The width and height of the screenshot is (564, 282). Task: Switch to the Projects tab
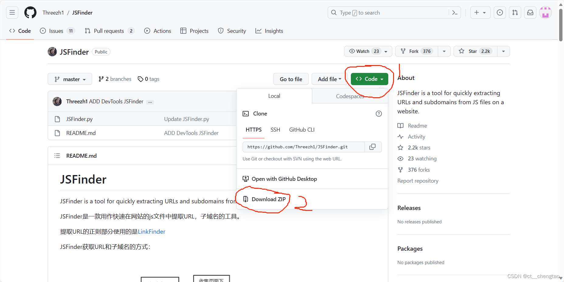(x=194, y=31)
